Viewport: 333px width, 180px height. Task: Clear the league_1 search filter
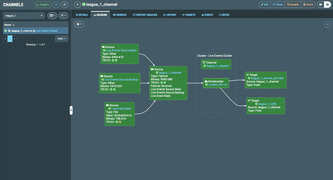tap(41, 15)
